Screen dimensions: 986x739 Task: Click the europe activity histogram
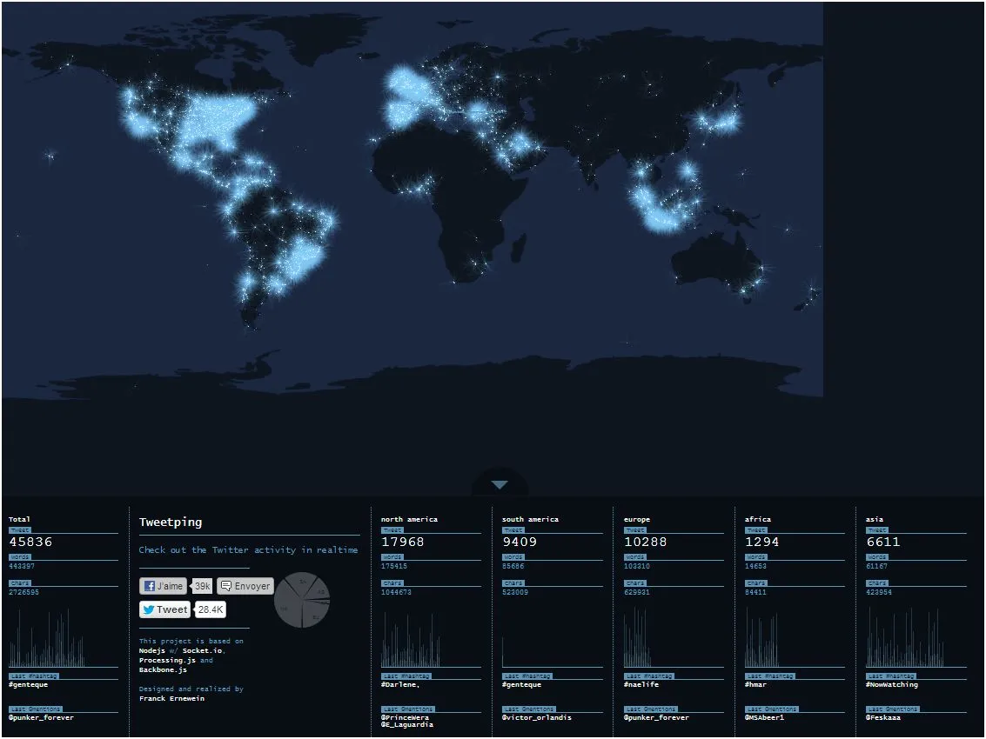[x=638, y=637]
